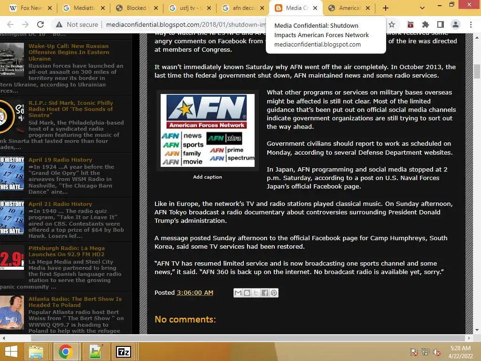This screenshot has width=481, height=361.
Task: Close the Blocked tab
Action: [156, 8]
